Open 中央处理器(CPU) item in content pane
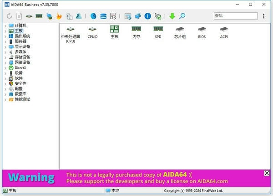 point(71,34)
